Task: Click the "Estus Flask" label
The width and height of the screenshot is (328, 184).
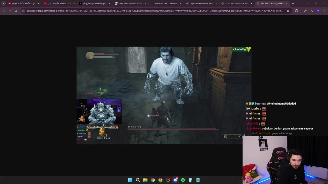Action: coord(104,138)
